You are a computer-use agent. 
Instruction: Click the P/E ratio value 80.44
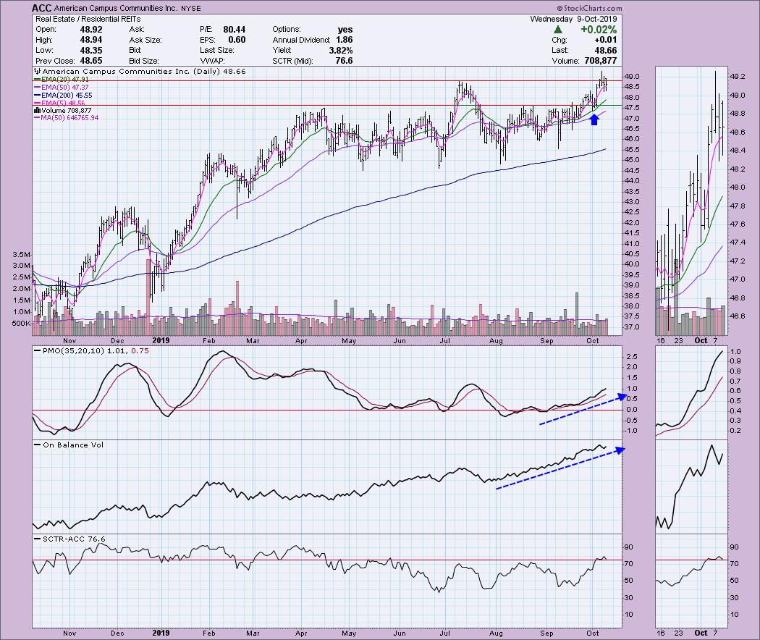click(234, 30)
